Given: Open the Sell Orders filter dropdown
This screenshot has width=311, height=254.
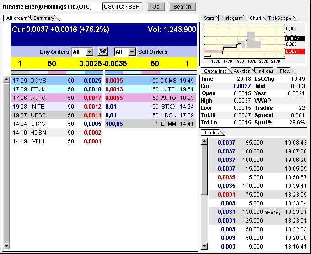Looking at the screenshot, I should [132, 52].
